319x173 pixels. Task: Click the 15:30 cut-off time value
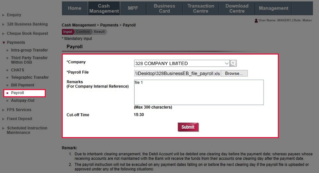coord(139,115)
